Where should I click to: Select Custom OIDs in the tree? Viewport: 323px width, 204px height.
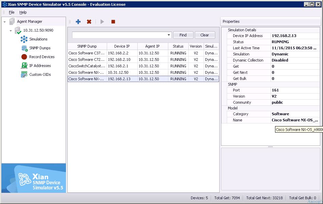40,74
